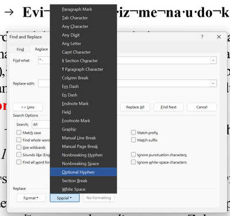The width and height of the screenshot is (230, 216).
Task: Toggle Ignore white-space characters checkbox
Action: point(133,162)
